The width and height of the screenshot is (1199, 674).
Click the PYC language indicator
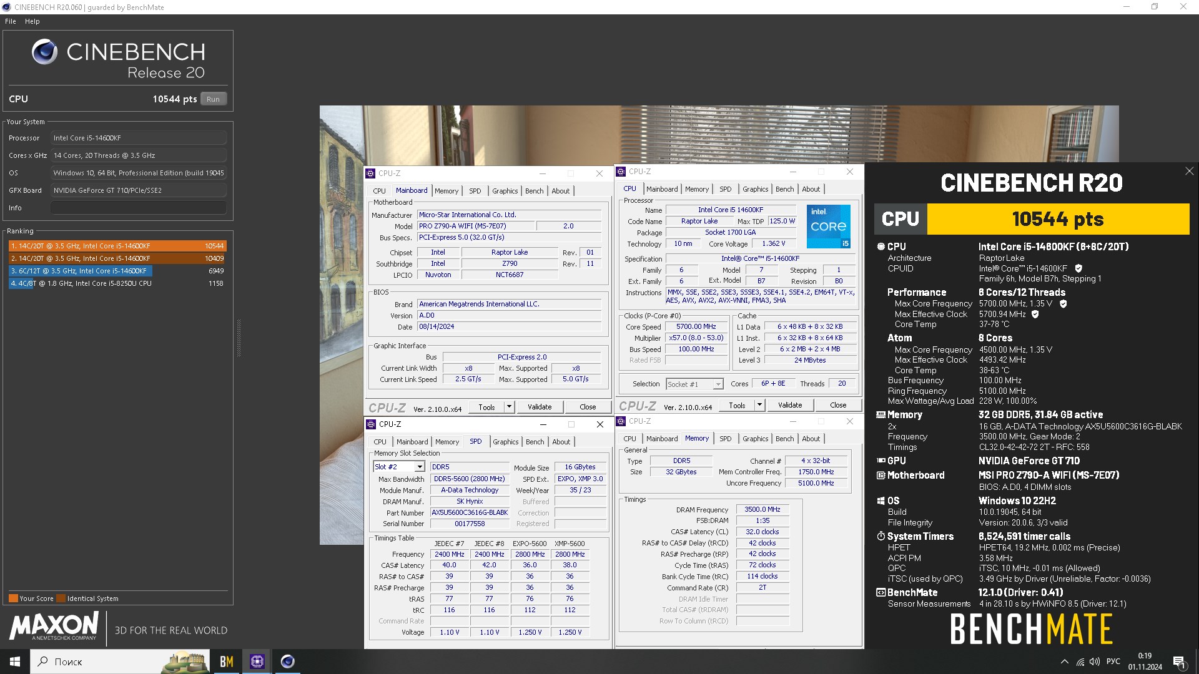(x=1113, y=662)
